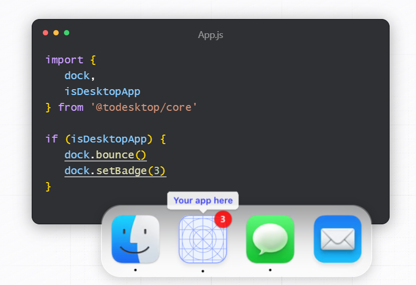The image size is (416, 285).
Task: Close the App.js window with red button
Action: [x=45, y=33]
